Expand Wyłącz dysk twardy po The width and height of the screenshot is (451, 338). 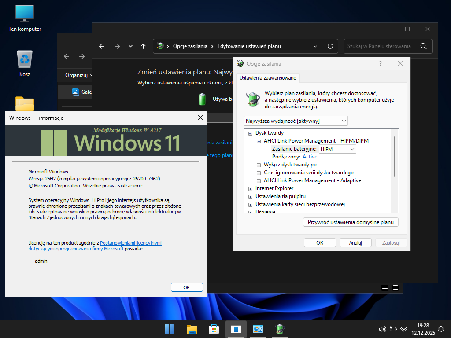(259, 165)
